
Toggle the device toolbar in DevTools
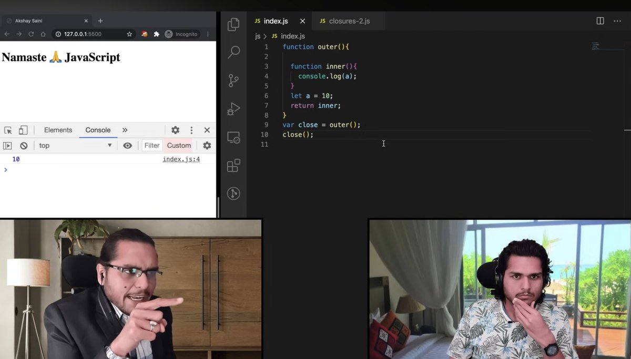(23, 130)
